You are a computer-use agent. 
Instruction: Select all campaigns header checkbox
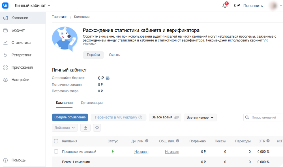[56, 141]
